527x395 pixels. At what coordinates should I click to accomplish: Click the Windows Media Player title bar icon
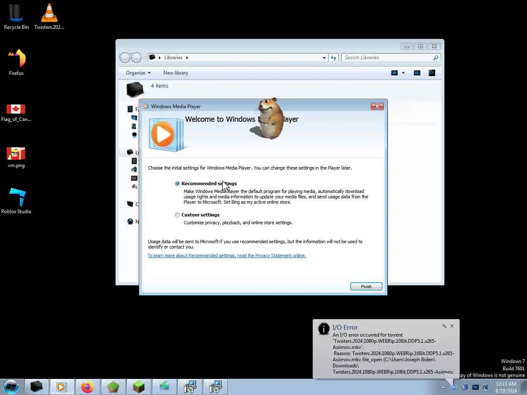click(x=146, y=106)
